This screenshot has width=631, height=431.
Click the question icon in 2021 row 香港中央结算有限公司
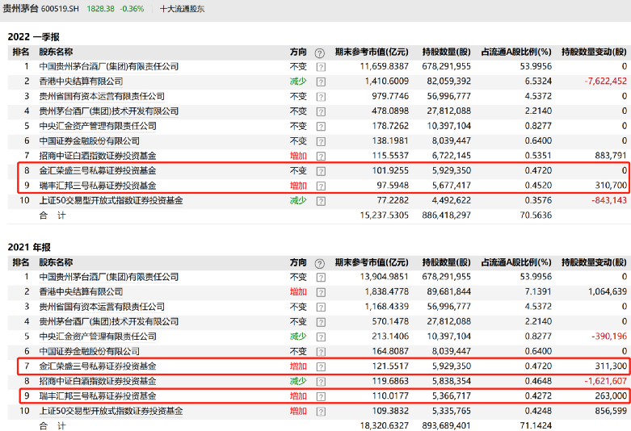(321, 292)
